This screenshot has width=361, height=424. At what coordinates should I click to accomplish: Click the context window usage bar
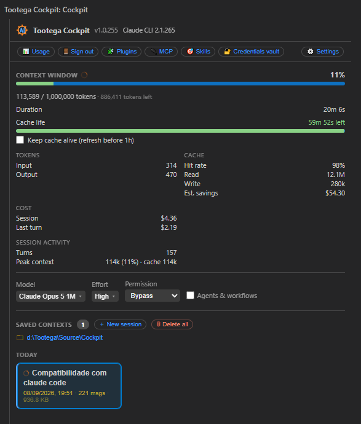(181, 84)
